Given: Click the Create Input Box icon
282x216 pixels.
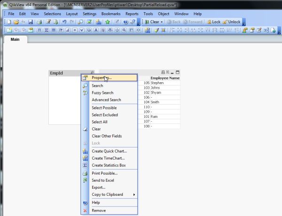Looking at the screenshot, I should [x=75, y=30].
